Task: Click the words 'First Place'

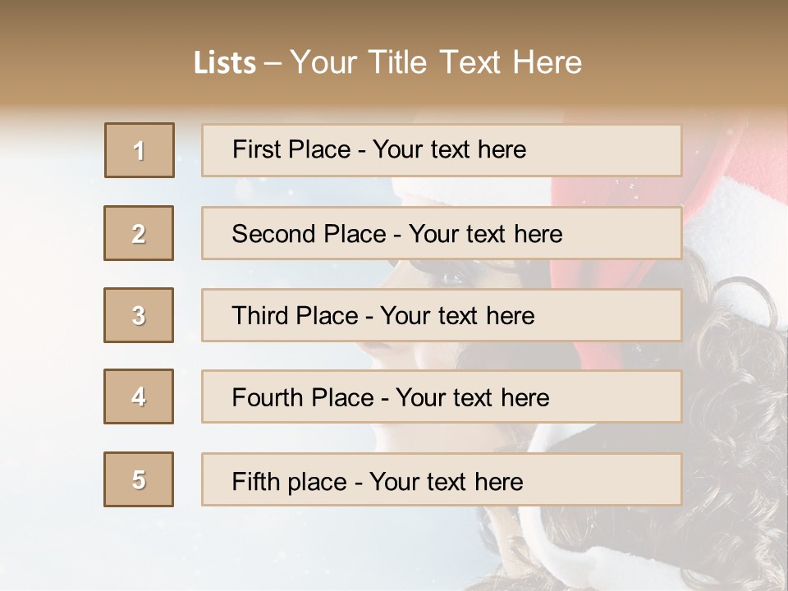Action: point(291,149)
